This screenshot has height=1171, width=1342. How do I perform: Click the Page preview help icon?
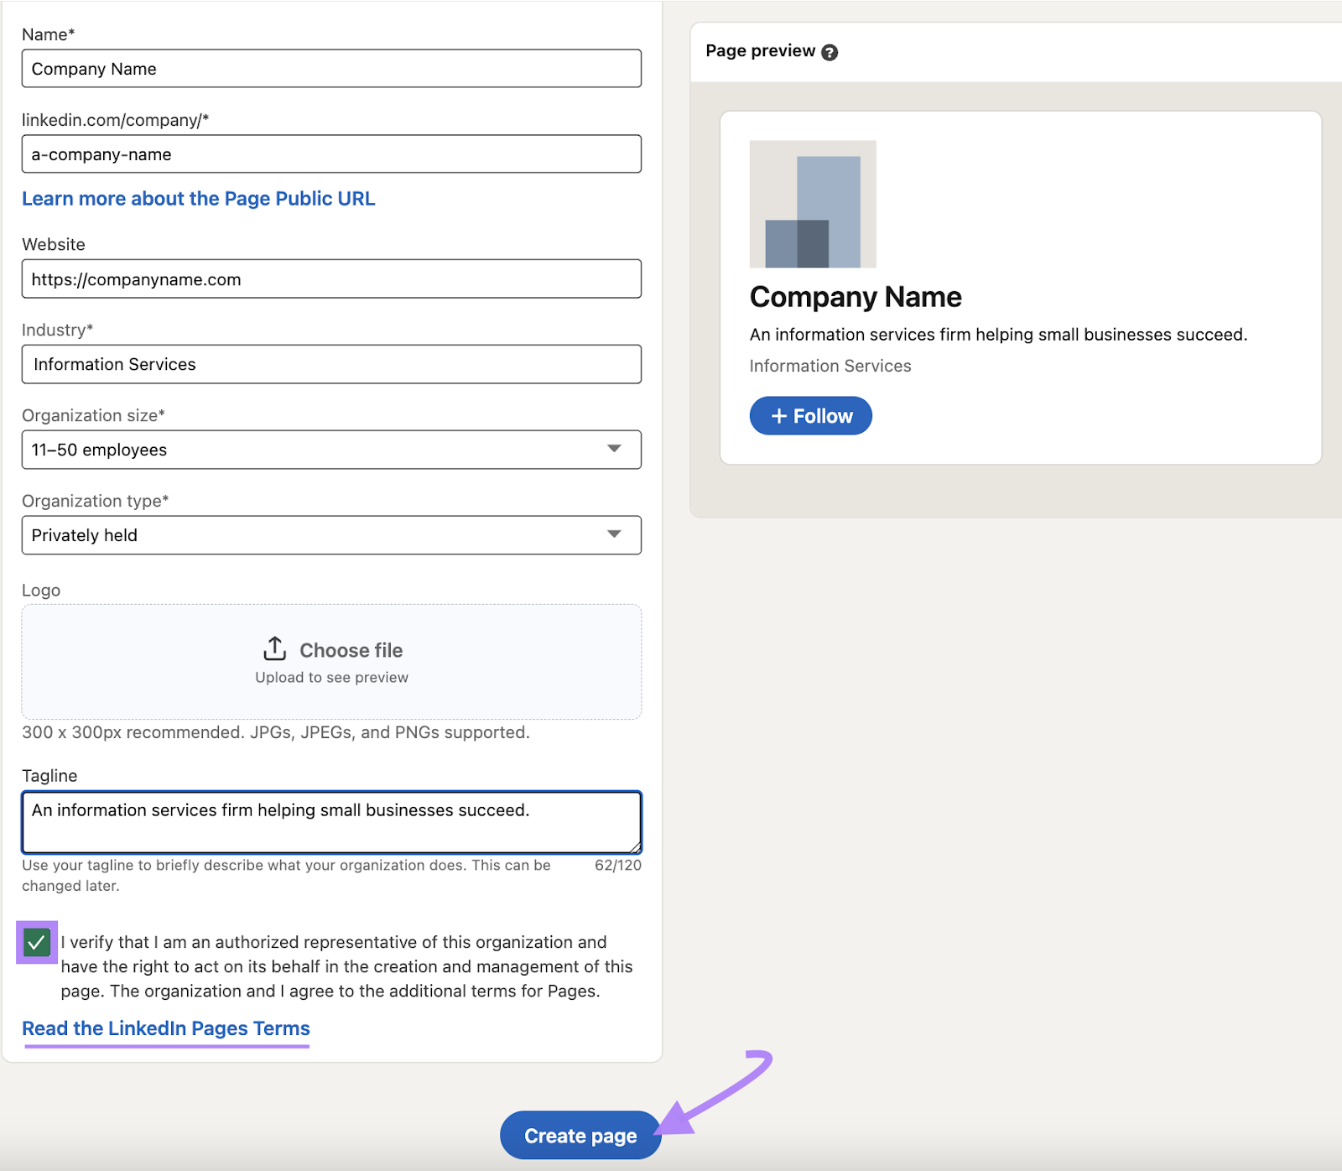(829, 51)
